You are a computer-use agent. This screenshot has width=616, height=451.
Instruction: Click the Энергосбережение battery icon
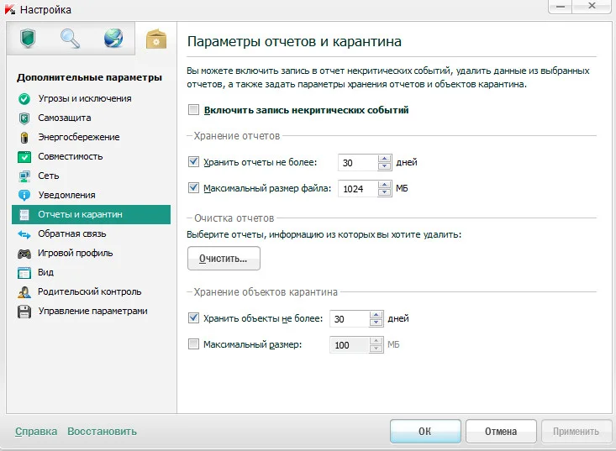pos(24,138)
